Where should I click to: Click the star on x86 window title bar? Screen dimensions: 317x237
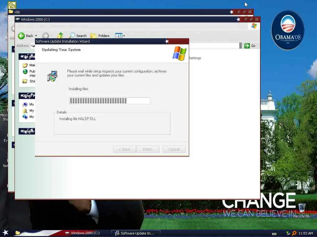pyautogui.click(x=232, y=12)
